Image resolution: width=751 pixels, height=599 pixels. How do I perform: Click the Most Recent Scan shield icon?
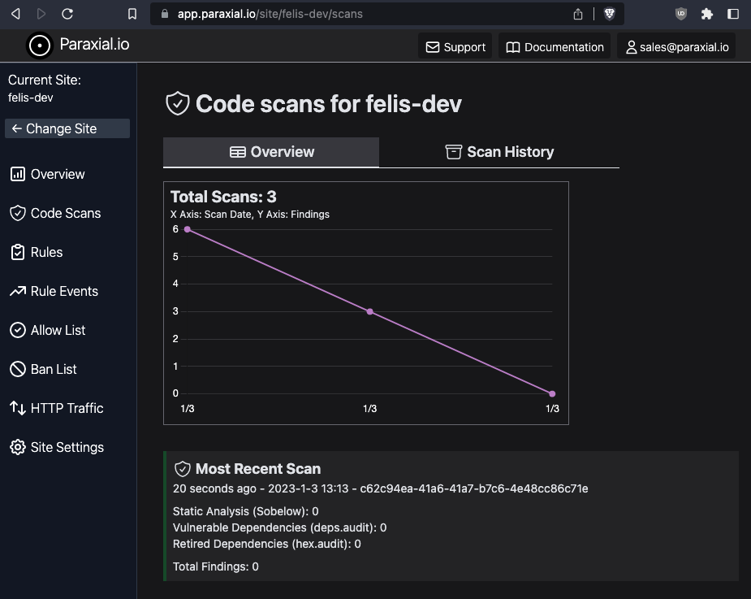[x=183, y=469]
